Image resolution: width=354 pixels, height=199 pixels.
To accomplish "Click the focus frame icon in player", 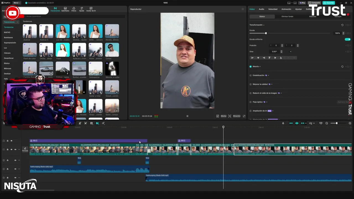I will coord(230,116).
